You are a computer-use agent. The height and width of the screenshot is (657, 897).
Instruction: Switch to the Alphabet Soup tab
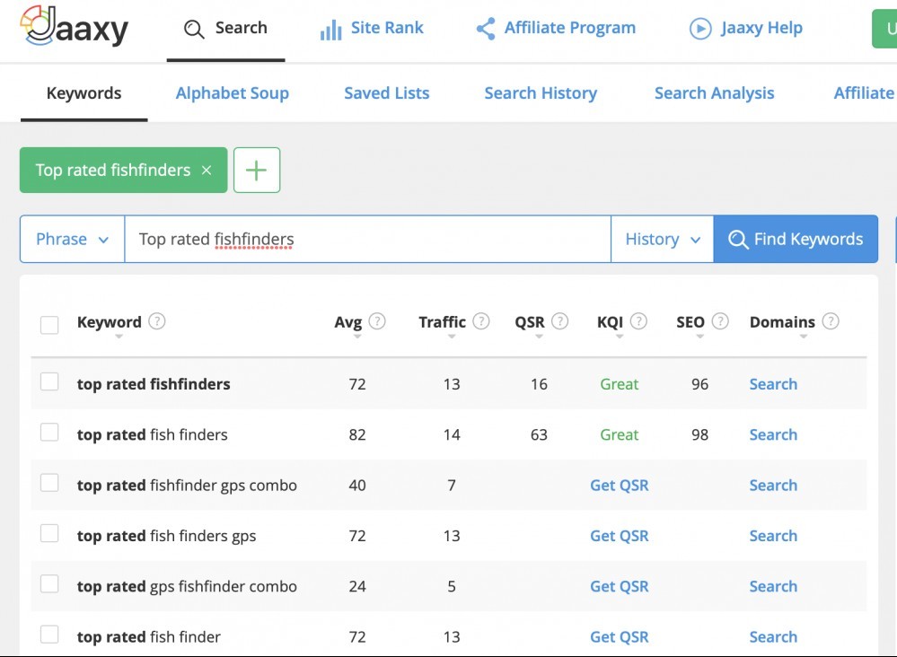coord(233,93)
